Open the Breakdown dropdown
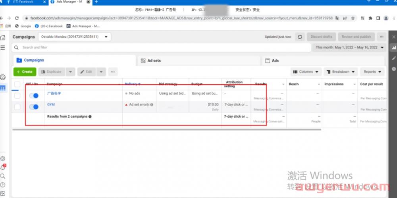 click(x=341, y=72)
